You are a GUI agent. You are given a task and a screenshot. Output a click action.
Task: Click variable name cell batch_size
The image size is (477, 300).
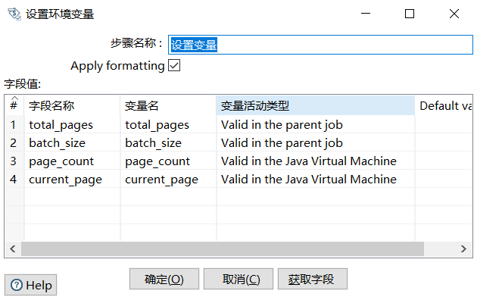(x=168, y=142)
